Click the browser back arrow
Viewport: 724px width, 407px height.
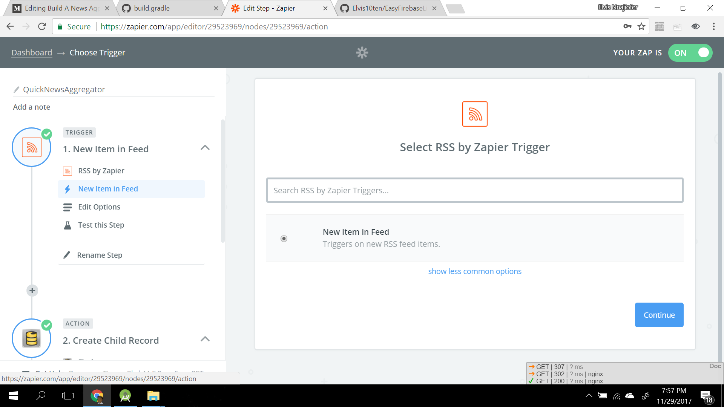point(10,26)
